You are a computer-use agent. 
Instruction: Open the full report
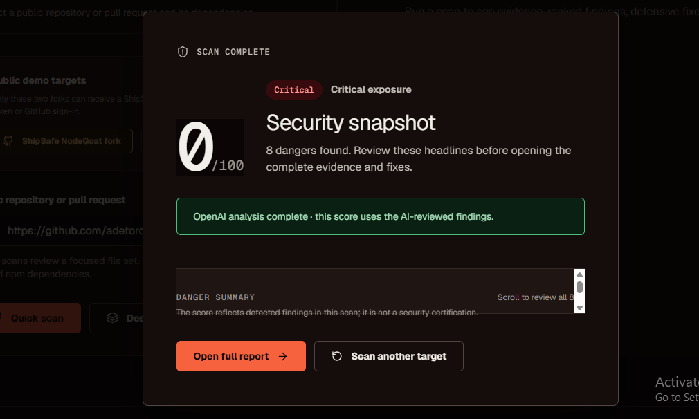[x=241, y=356]
